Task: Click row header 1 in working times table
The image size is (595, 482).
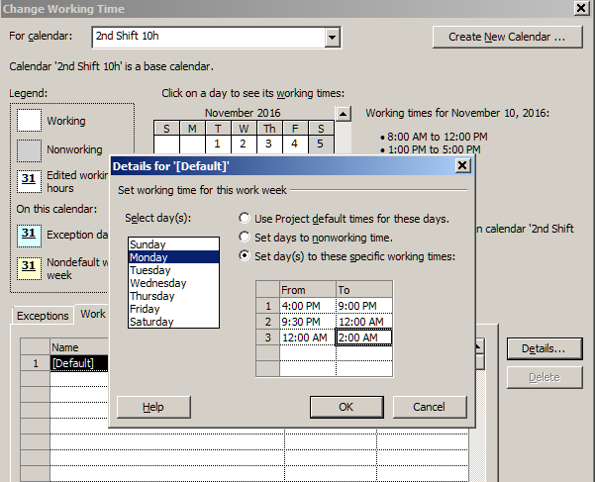Action: point(268,306)
